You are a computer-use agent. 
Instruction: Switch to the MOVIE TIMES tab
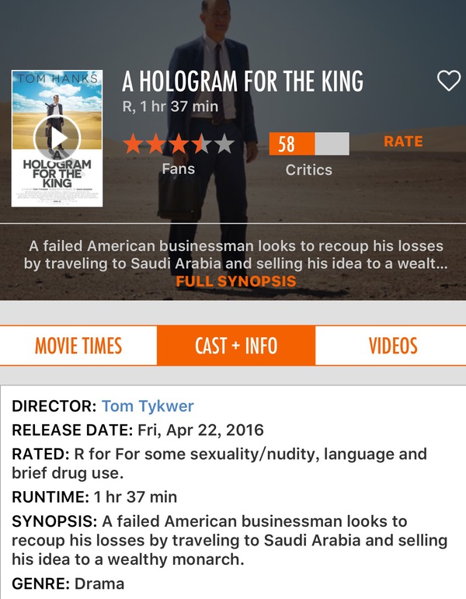tap(78, 346)
